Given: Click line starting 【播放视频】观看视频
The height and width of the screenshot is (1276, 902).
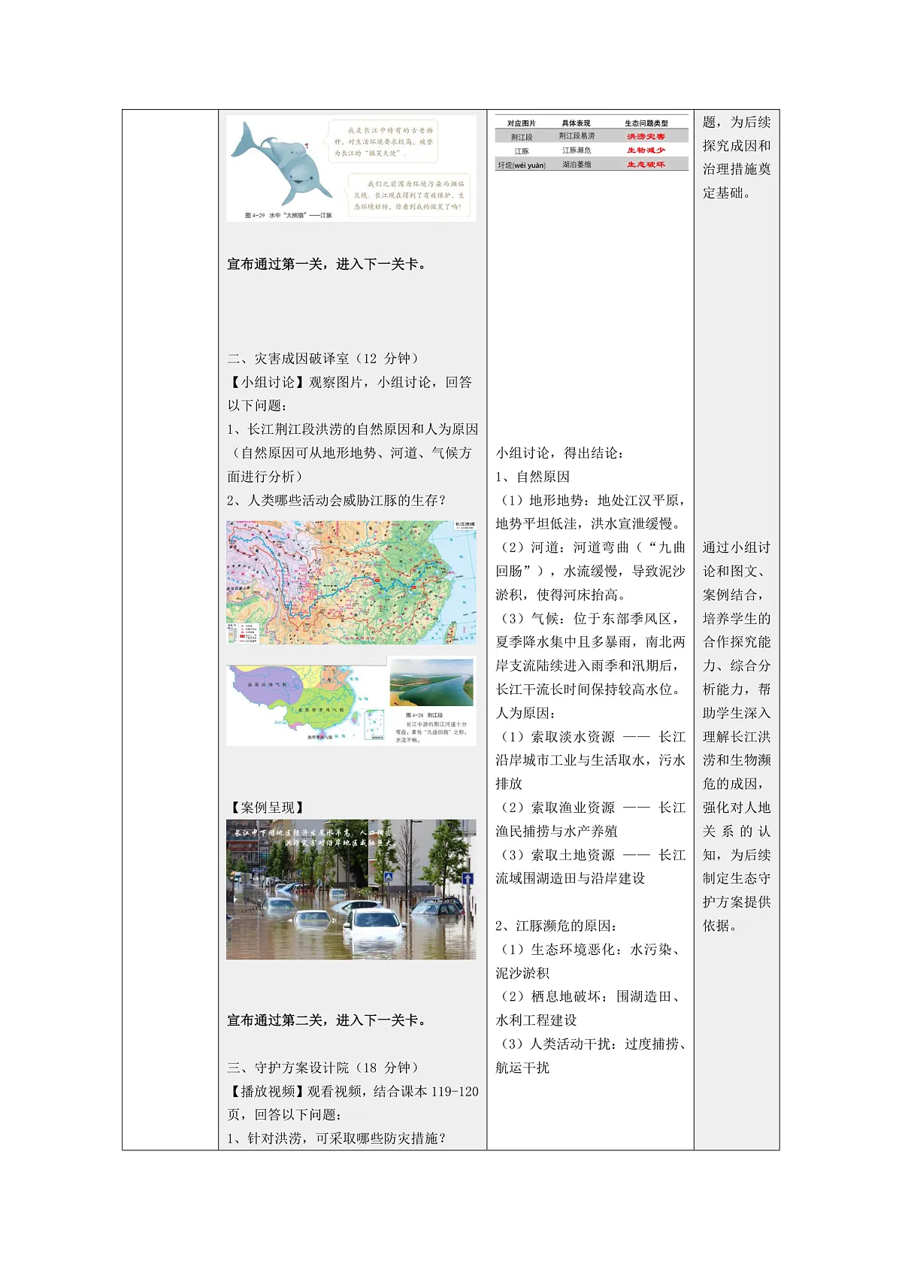Looking at the screenshot, I should [x=353, y=1091].
